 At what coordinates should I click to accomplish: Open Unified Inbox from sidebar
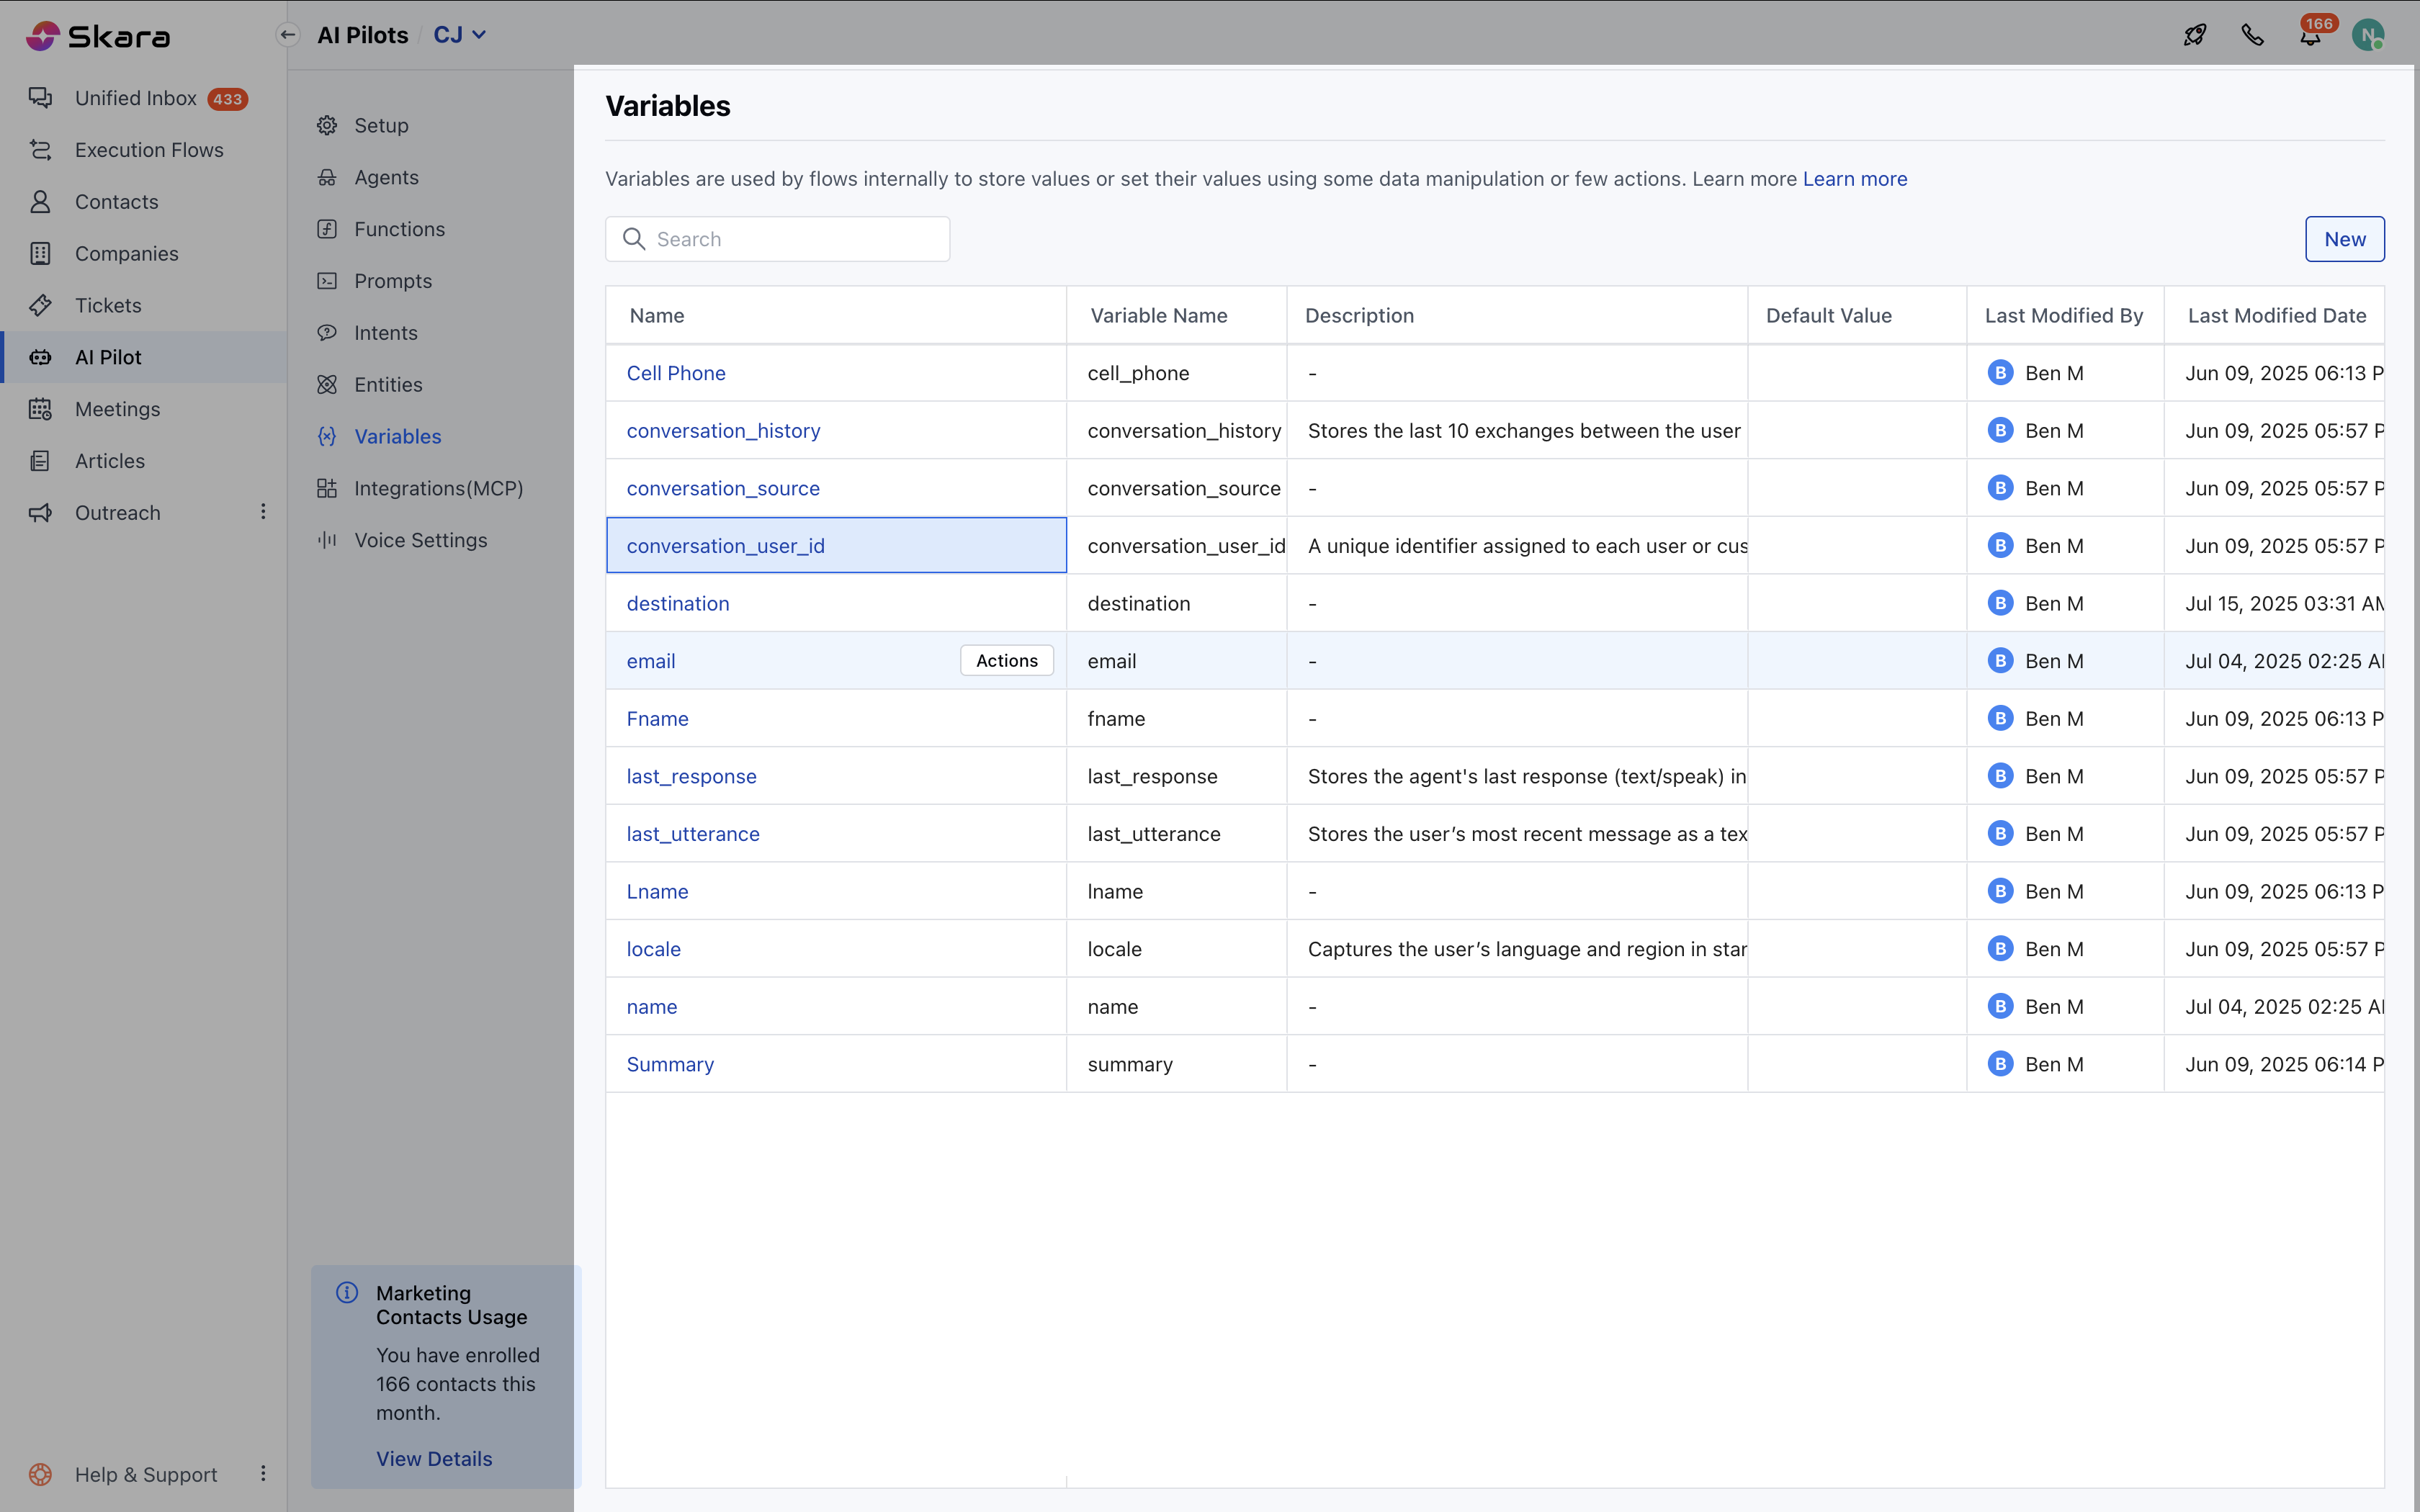click(136, 98)
